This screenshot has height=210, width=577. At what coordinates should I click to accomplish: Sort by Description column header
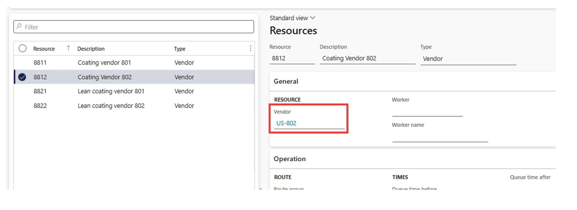pyautogui.click(x=91, y=49)
